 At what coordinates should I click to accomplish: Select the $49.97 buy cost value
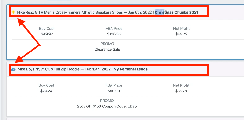[47, 34]
